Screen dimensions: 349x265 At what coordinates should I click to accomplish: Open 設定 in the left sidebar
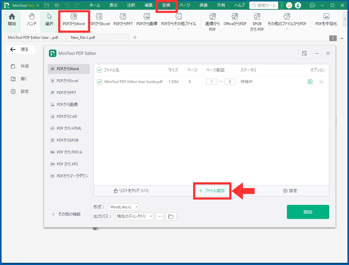coord(20,91)
